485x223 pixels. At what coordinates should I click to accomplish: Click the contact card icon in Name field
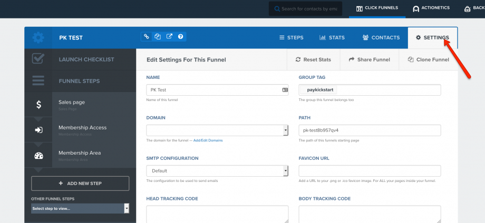[x=285, y=90]
